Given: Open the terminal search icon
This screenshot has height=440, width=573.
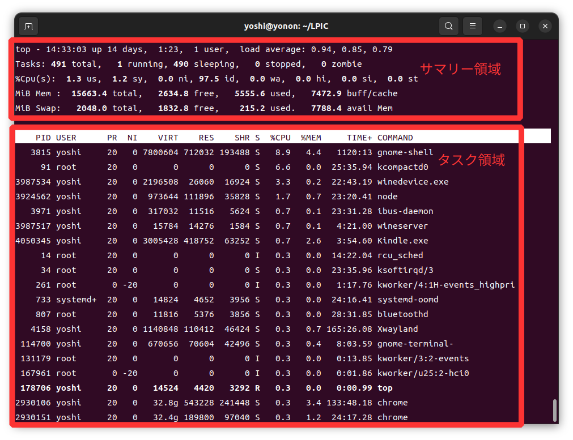Looking at the screenshot, I should coord(448,26).
